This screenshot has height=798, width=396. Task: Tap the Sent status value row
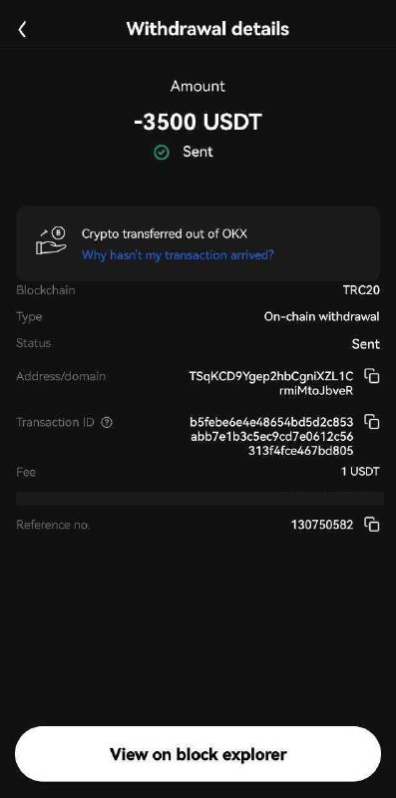(198, 343)
